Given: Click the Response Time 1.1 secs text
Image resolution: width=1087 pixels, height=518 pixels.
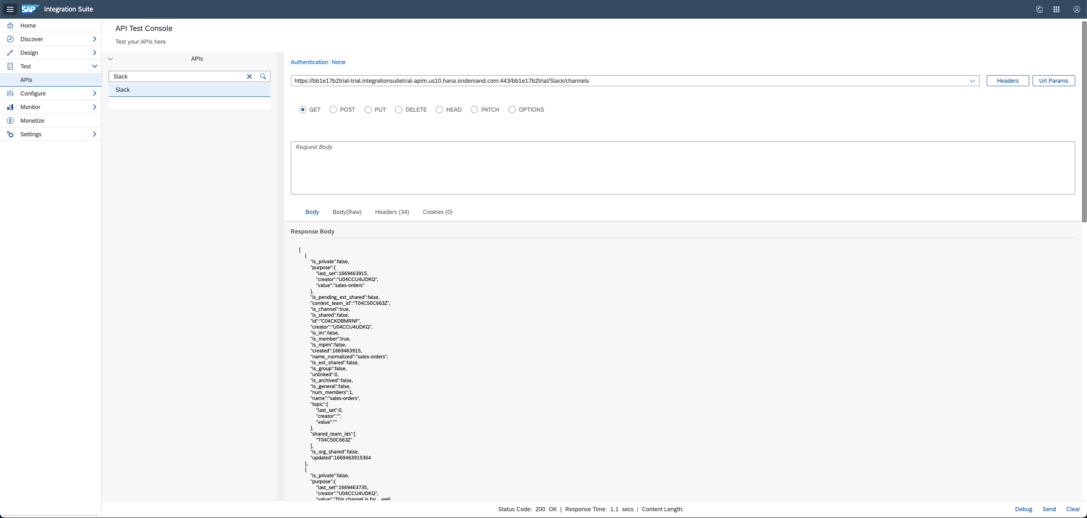Looking at the screenshot, I should pos(599,509).
